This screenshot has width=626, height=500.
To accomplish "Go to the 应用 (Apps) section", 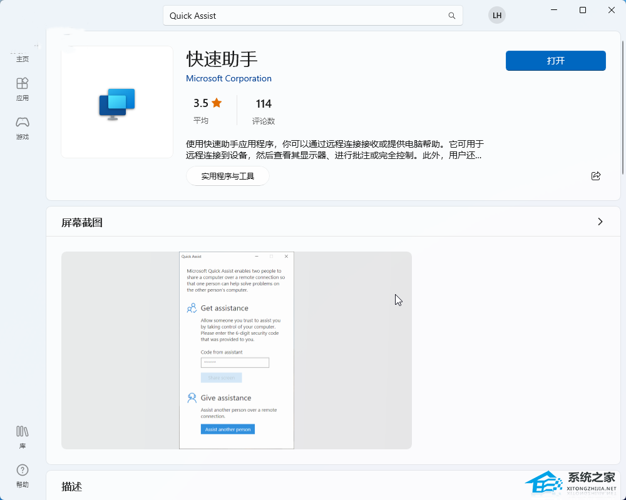I will tap(23, 88).
